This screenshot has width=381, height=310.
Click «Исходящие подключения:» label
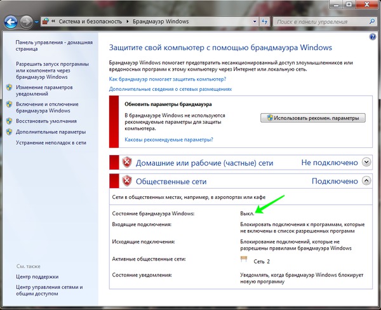coord(144,241)
